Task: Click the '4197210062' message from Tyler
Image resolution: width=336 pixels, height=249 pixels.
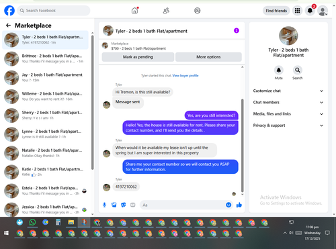Action: pos(126,187)
